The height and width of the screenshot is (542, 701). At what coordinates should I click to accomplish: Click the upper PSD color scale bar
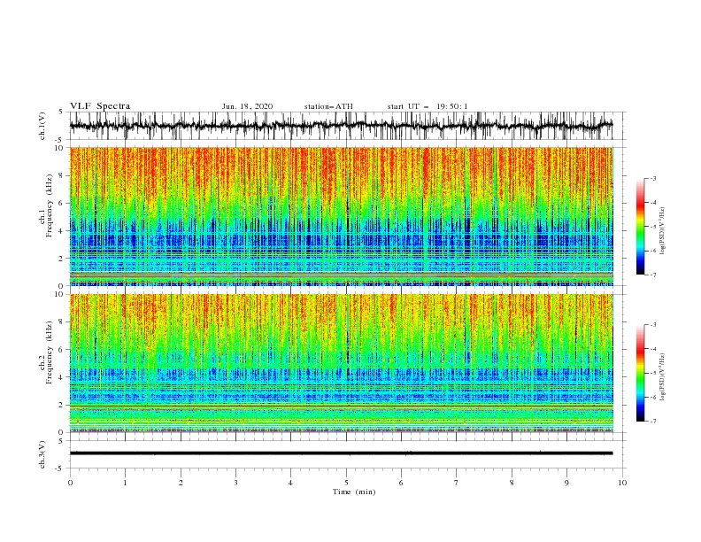coord(641,227)
